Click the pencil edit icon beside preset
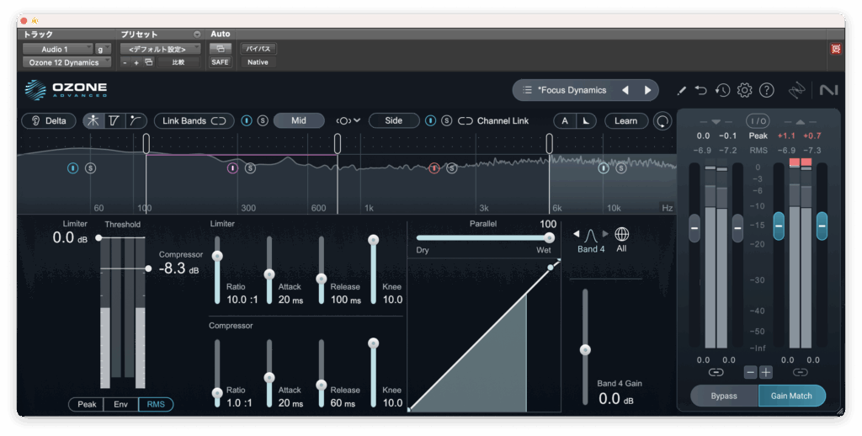 [x=681, y=90]
